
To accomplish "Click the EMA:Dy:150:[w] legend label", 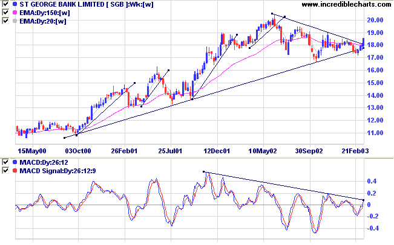I will point(45,13).
